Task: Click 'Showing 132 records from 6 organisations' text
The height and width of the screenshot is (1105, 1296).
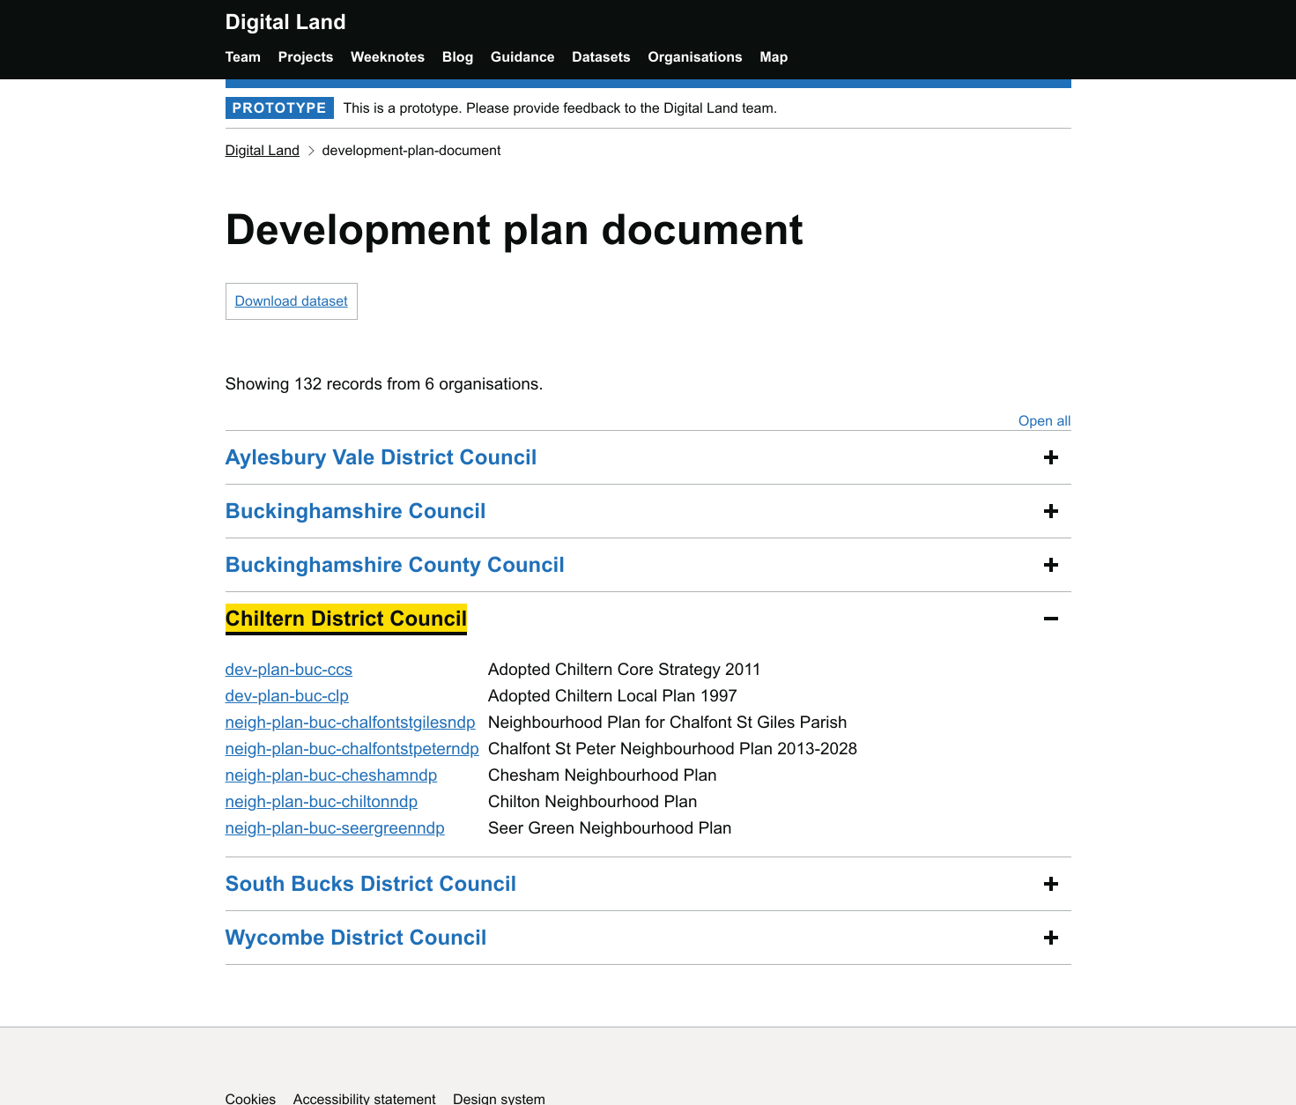Action: [384, 384]
